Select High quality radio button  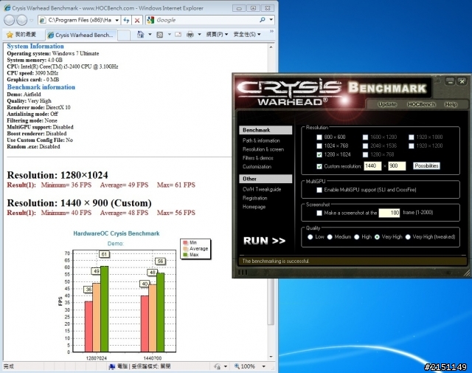357,237
